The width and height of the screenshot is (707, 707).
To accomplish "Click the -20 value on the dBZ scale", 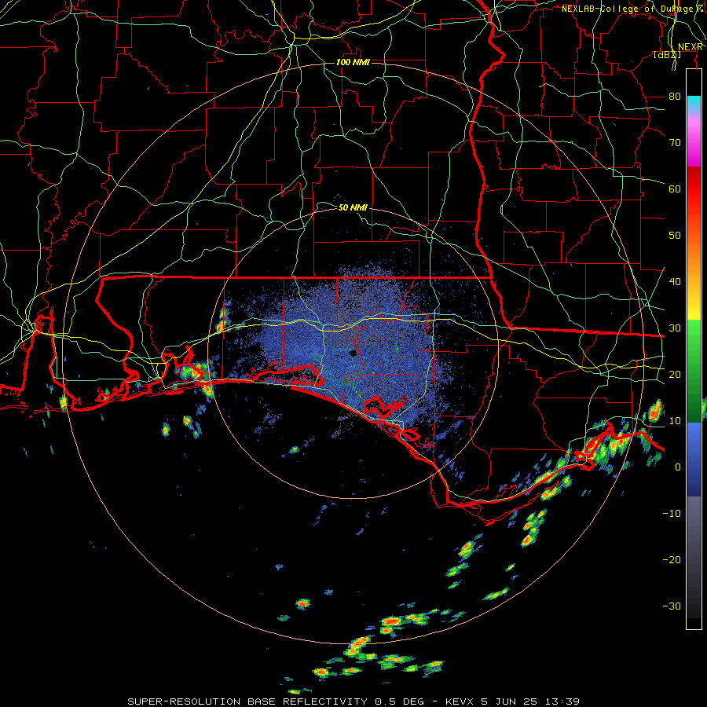I will pyautogui.click(x=672, y=559).
